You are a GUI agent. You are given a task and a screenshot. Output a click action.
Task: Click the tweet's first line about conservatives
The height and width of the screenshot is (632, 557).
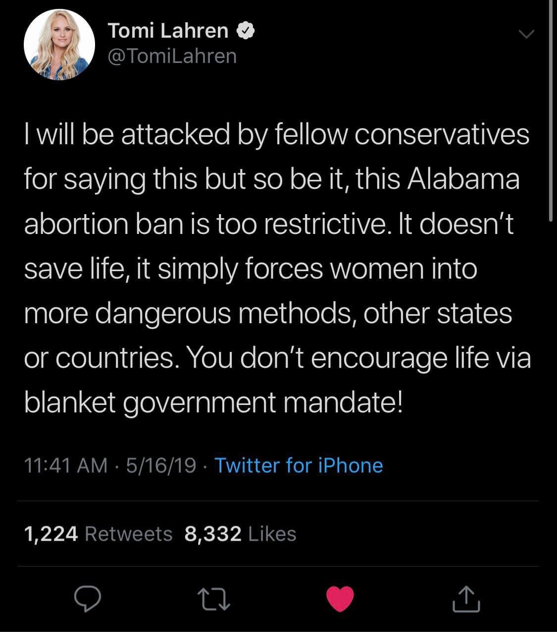(277, 134)
